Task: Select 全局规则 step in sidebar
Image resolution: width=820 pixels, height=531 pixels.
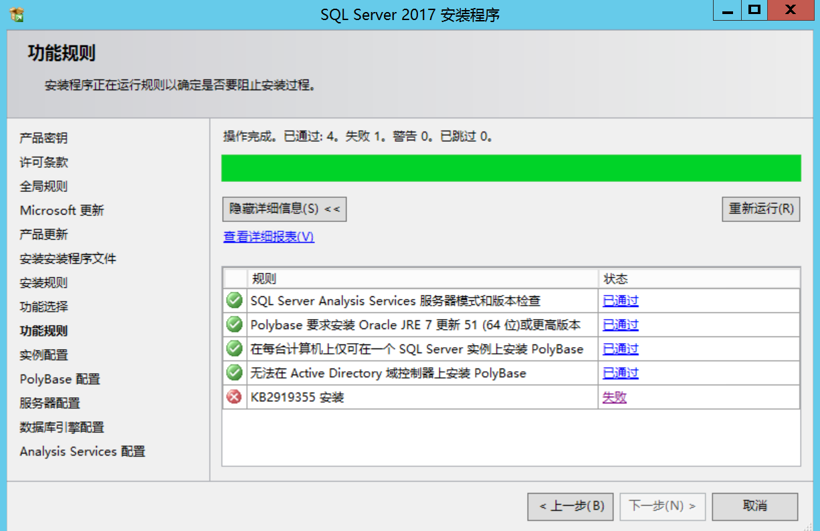Action: 43,187
